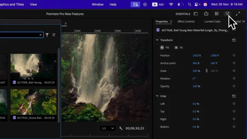Click the Fill frame button
Screen dimensions: 247x139
pos(165,48)
